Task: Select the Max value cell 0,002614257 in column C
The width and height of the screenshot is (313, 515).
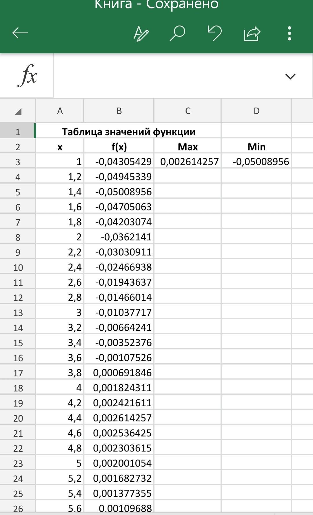Action: tap(188, 162)
